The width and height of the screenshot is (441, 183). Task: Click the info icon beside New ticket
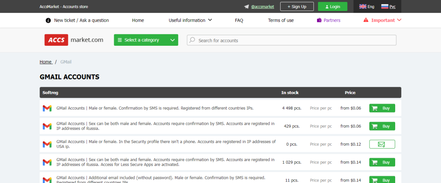click(48, 20)
